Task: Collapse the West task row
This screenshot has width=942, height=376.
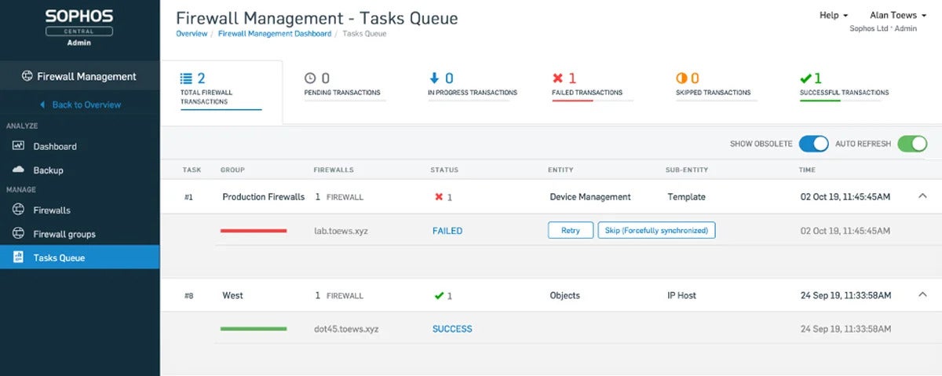Action: pyautogui.click(x=922, y=295)
